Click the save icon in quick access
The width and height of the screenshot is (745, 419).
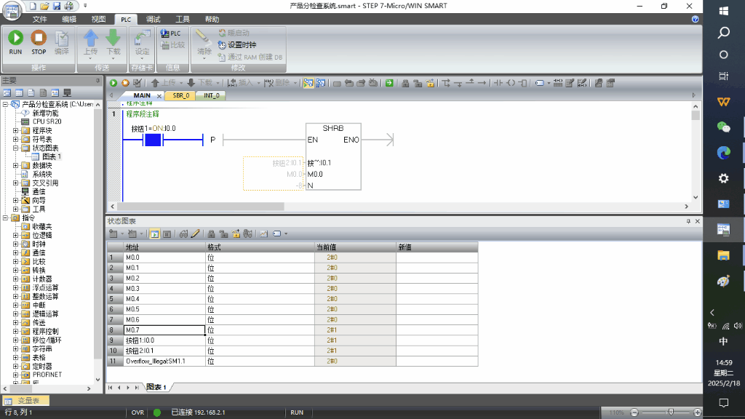click(x=57, y=6)
